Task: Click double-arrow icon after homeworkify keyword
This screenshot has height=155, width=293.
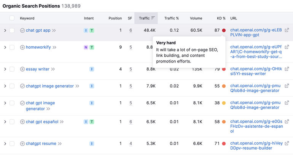Action: pyautogui.click(x=54, y=47)
